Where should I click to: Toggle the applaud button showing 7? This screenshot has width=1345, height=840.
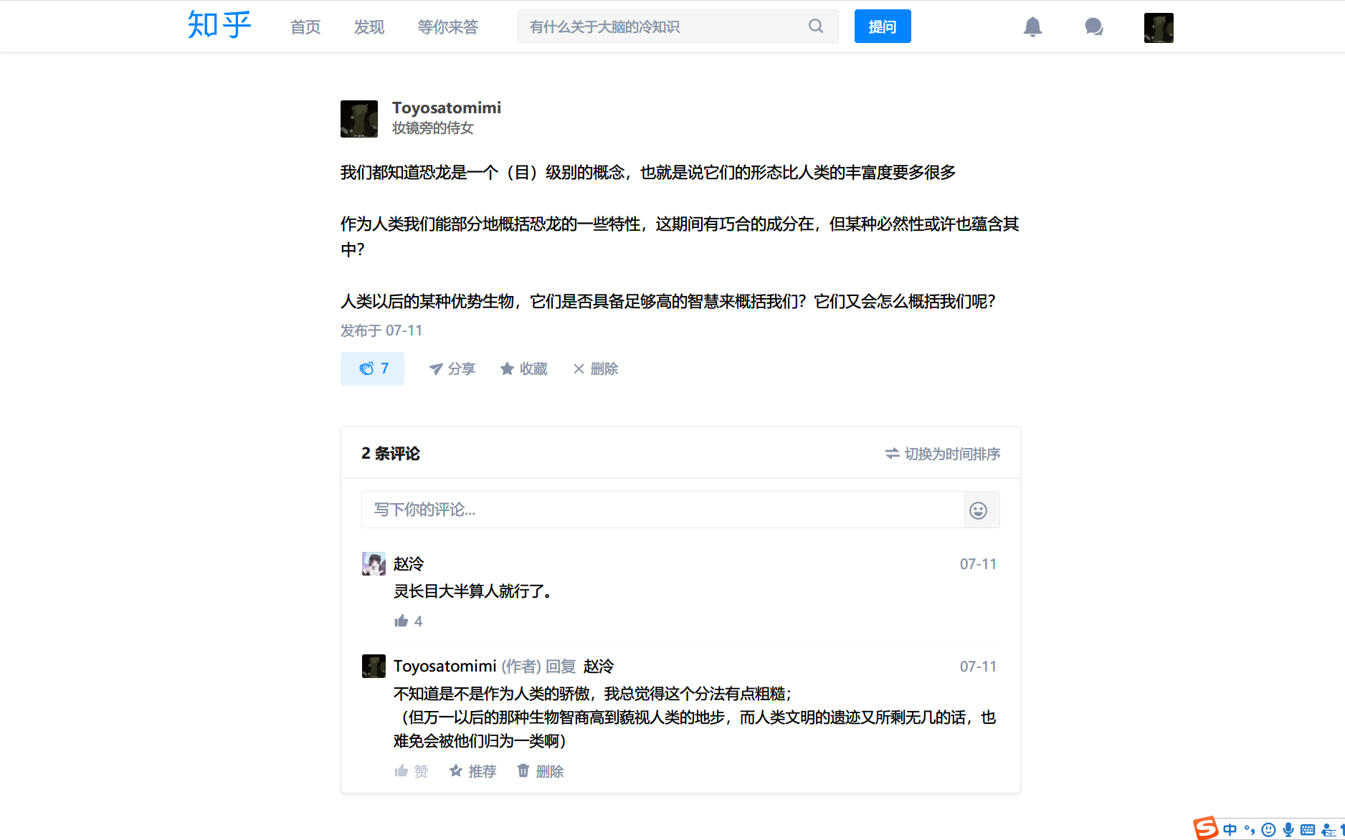click(x=372, y=369)
